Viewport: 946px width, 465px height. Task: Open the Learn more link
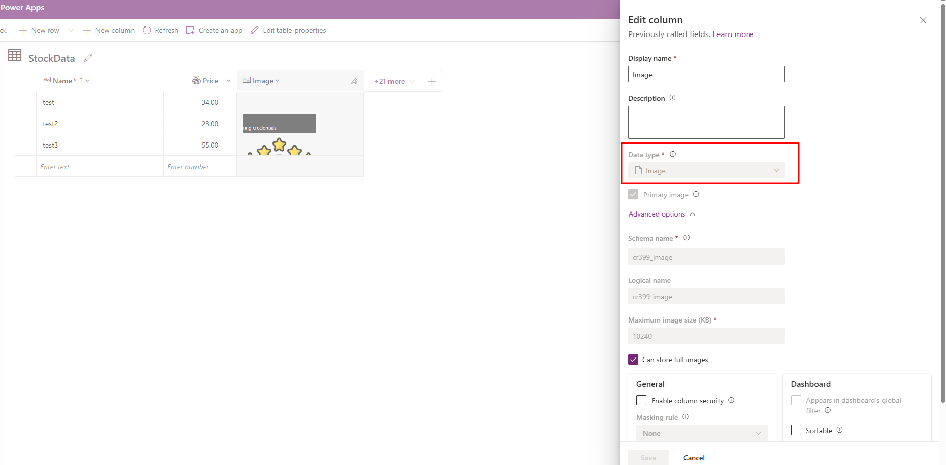pyautogui.click(x=733, y=34)
